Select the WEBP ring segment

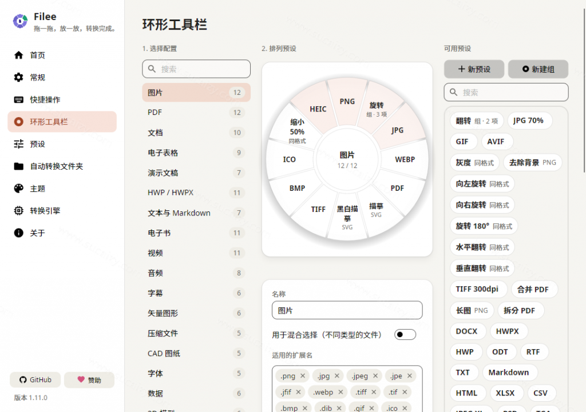[x=405, y=159]
